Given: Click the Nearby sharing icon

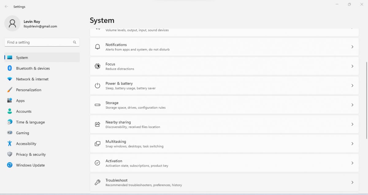Looking at the screenshot, I should point(98,124).
